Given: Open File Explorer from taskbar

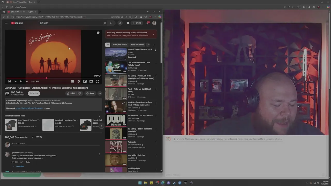Looking at the screenshot, I should coord(146,183).
